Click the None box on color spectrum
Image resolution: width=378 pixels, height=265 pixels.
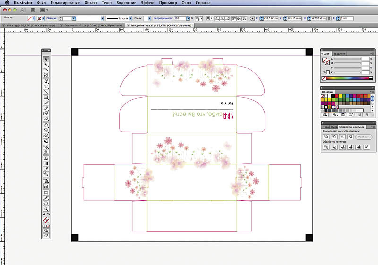tap(324, 78)
